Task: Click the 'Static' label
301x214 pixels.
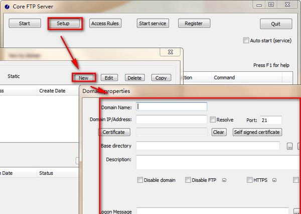Action: pyautogui.click(x=14, y=76)
